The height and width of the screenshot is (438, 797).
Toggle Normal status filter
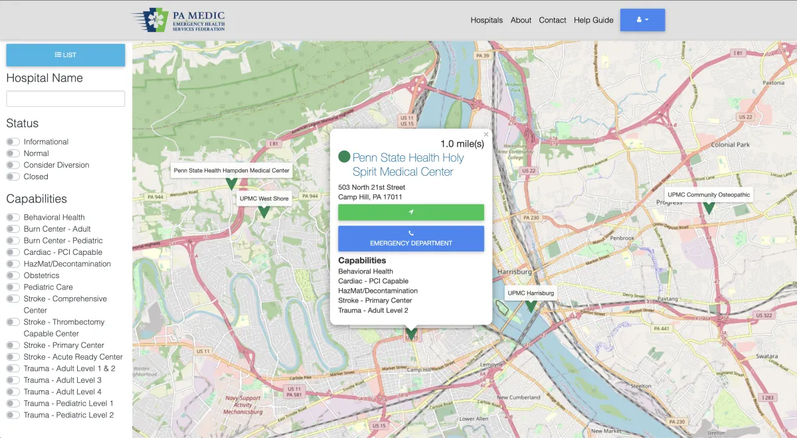(13, 153)
